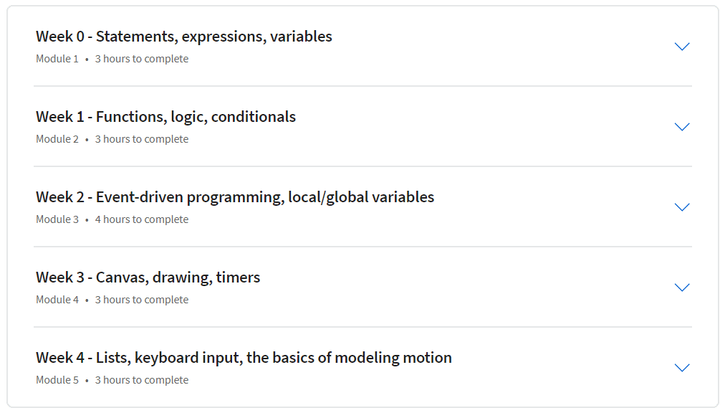Click the 'Module 2' label
This screenshot has height=413, width=725.
click(57, 139)
